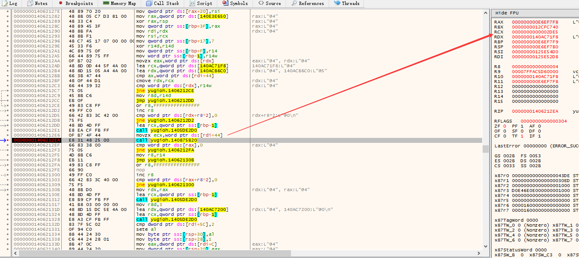Open the Symbols tab
579x258 pixels.
[x=235, y=3]
